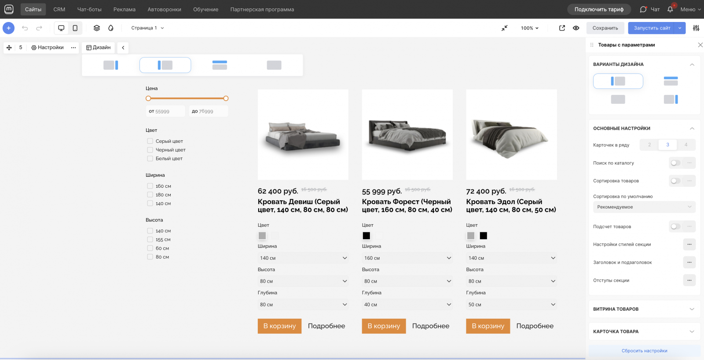Open the Рекомендуемое sorting dropdown
The image size is (704, 360).
[x=644, y=207]
